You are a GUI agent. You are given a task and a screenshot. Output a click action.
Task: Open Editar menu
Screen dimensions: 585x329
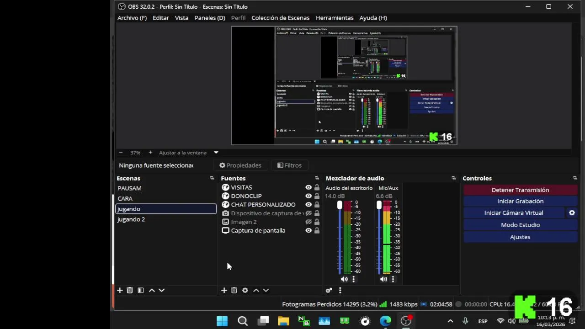pos(161,18)
